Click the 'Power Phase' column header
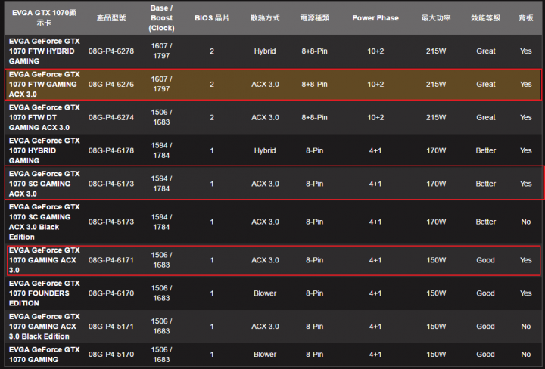 tap(375, 18)
